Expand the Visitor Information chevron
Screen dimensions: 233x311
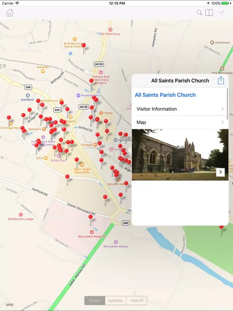point(222,109)
